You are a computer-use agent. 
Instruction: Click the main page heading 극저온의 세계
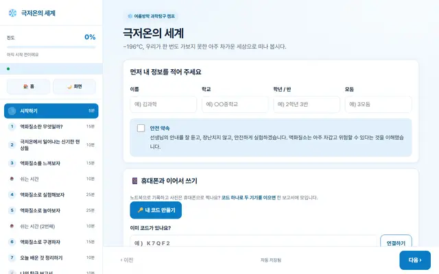click(x=154, y=34)
